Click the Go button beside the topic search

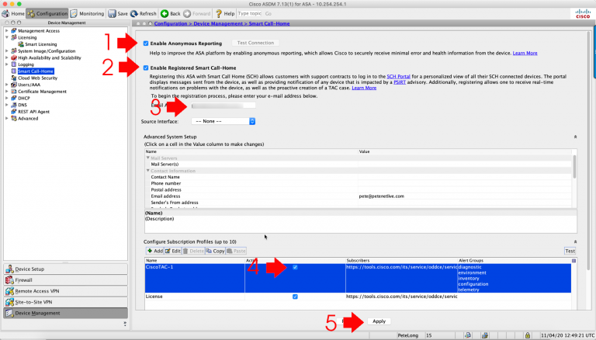[269, 13]
